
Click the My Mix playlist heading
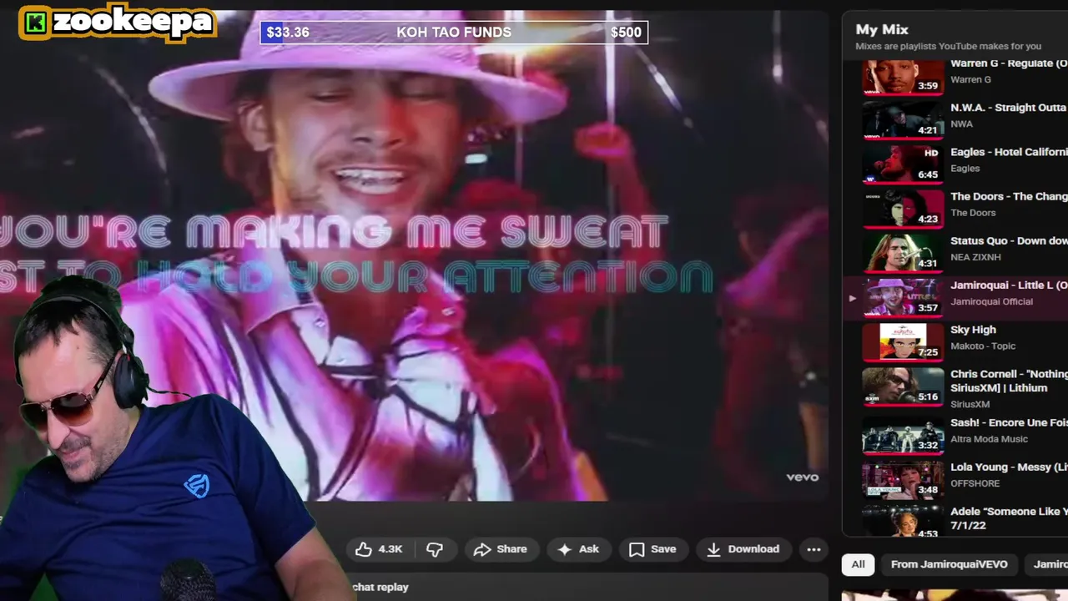point(882,29)
